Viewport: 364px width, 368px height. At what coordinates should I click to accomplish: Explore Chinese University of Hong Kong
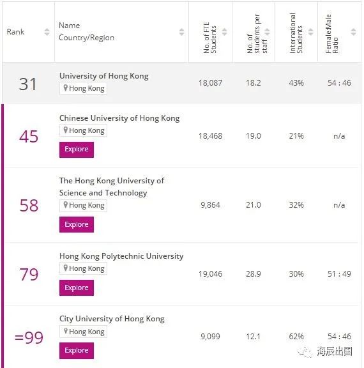point(77,149)
